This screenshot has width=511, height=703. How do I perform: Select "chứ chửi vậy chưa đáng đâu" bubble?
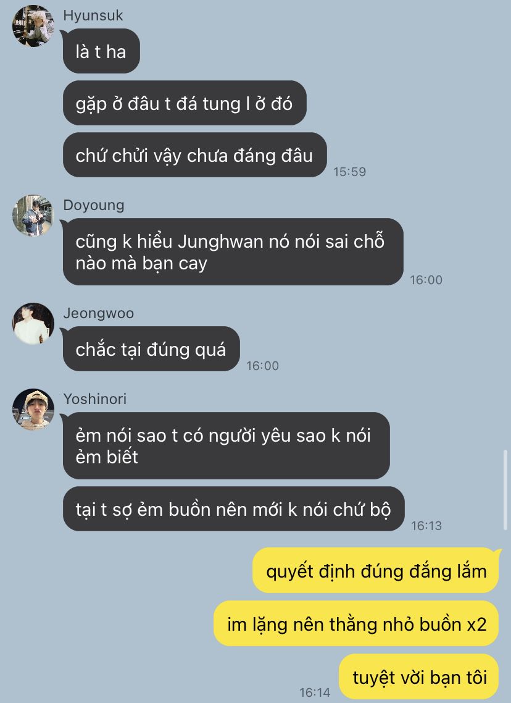coord(195,155)
